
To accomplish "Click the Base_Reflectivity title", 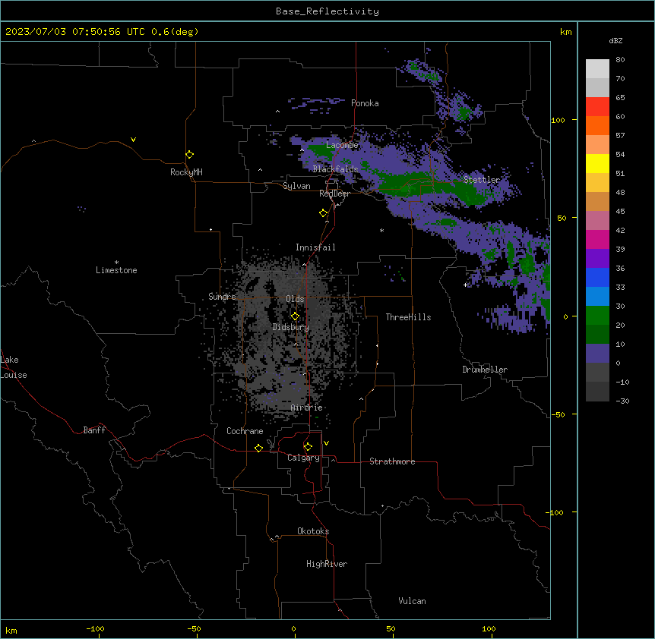I will tap(327, 11).
